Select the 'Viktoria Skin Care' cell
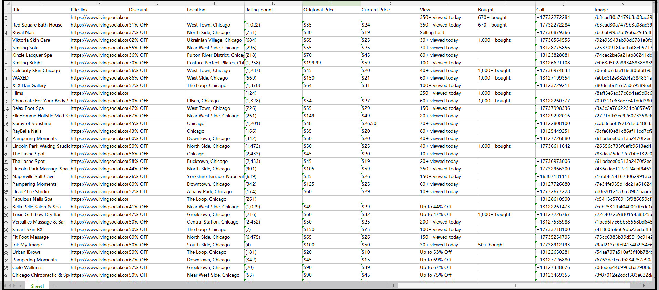Image resolution: width=659 pixels, height=290 pixels. coord(40,40)
